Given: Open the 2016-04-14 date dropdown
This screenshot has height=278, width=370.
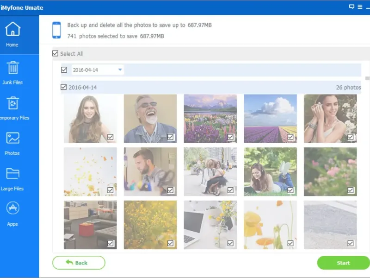Looking at the screenshot, I should coord(98,70).
